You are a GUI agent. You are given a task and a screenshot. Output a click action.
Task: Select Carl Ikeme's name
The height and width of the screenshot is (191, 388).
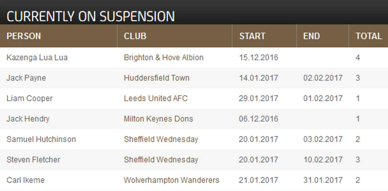click(26, 180)
